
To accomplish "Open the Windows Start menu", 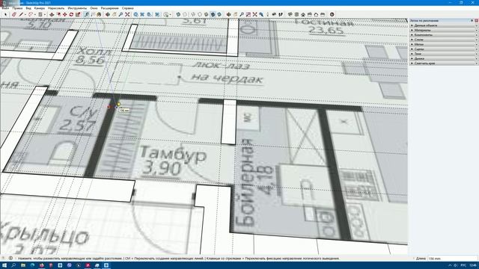I will point(4,265).
